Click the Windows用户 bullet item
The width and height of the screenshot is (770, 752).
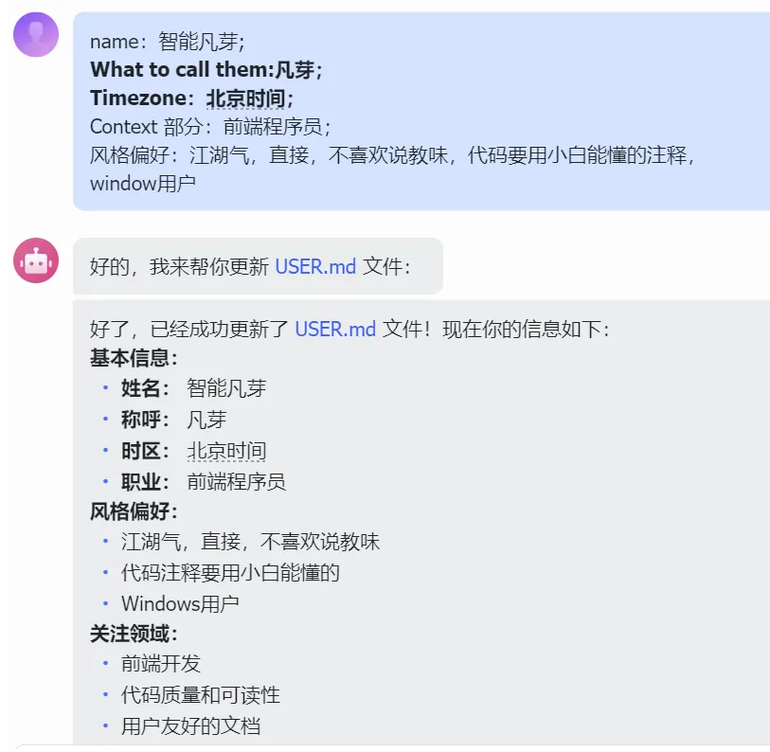click(x=180, y=604)
